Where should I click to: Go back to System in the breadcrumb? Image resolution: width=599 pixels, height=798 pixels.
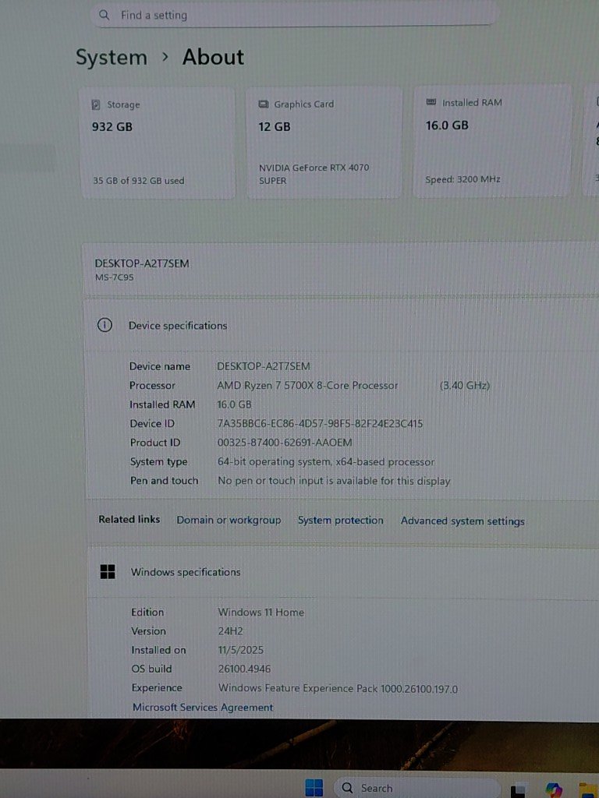click(x=111, y=58)
